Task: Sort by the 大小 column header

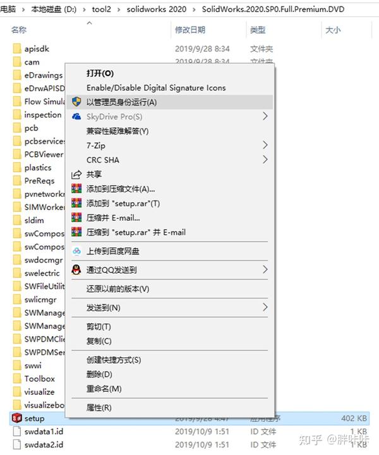Action: pyautogui.click(x=333, y=30)
